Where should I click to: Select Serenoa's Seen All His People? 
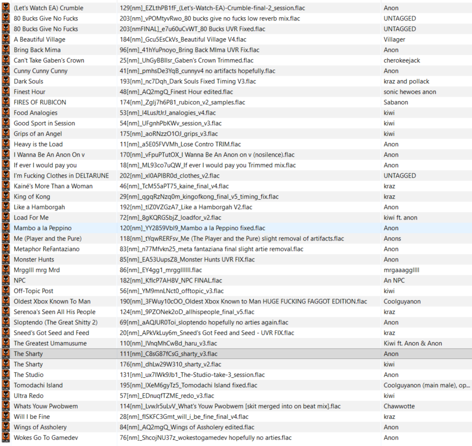54,312
